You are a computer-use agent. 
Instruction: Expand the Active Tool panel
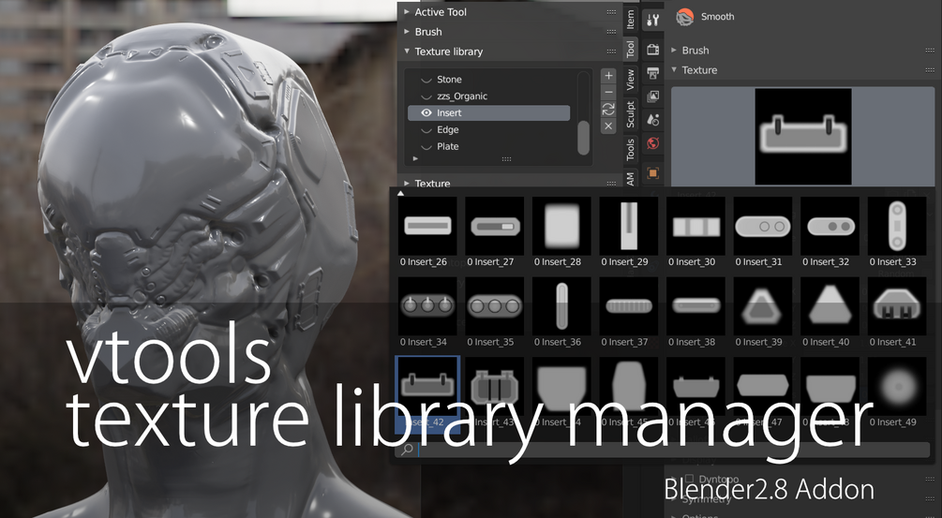click(x=407, y=12)
